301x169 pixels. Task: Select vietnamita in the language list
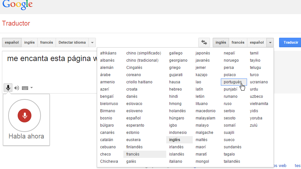(x=259, y=104)
